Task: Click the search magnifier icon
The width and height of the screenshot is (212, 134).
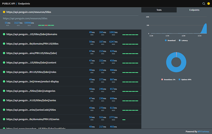Action: (204, 4)
